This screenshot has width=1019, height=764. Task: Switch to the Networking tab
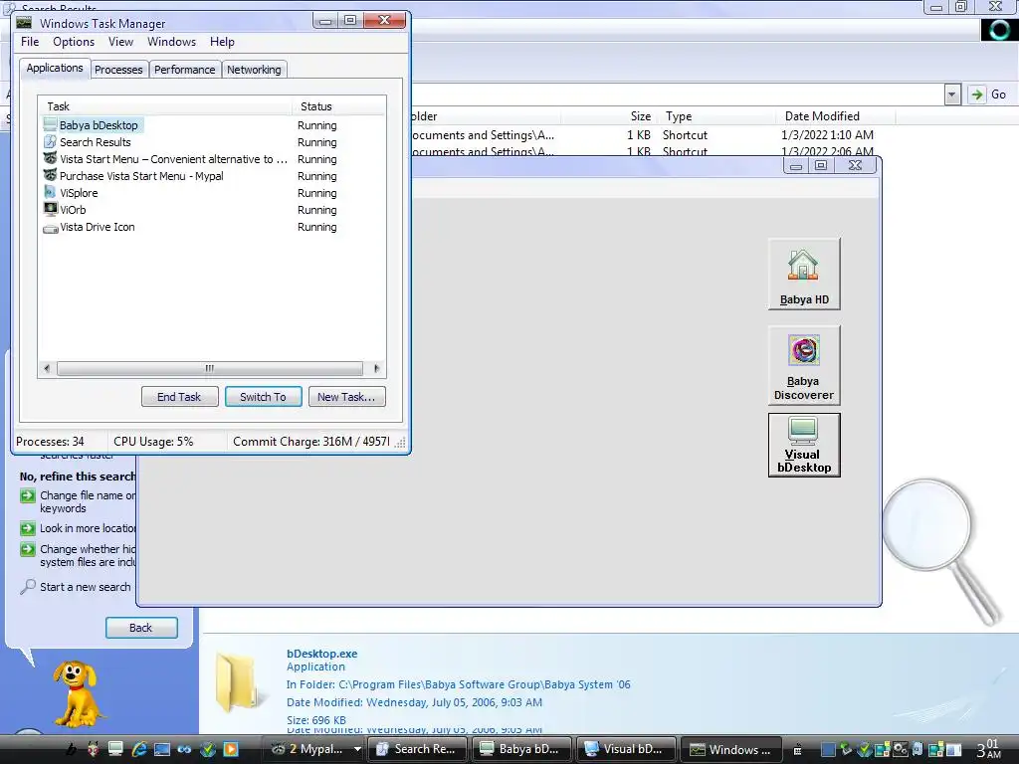tap(254, 70)
